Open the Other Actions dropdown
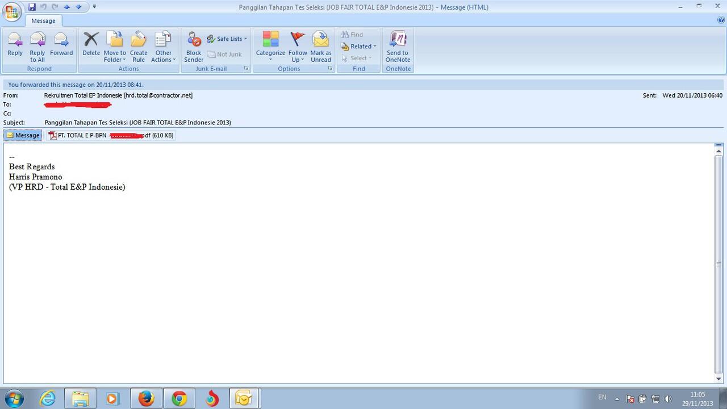727x409 pixels. (x=164, y=46)
